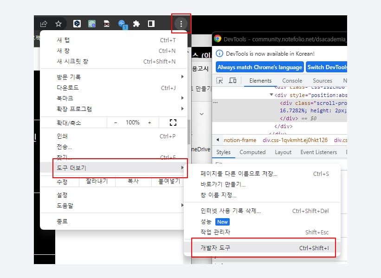
Task: Collapse the expanded div in Elements tree
Action: tap(271, 95)
